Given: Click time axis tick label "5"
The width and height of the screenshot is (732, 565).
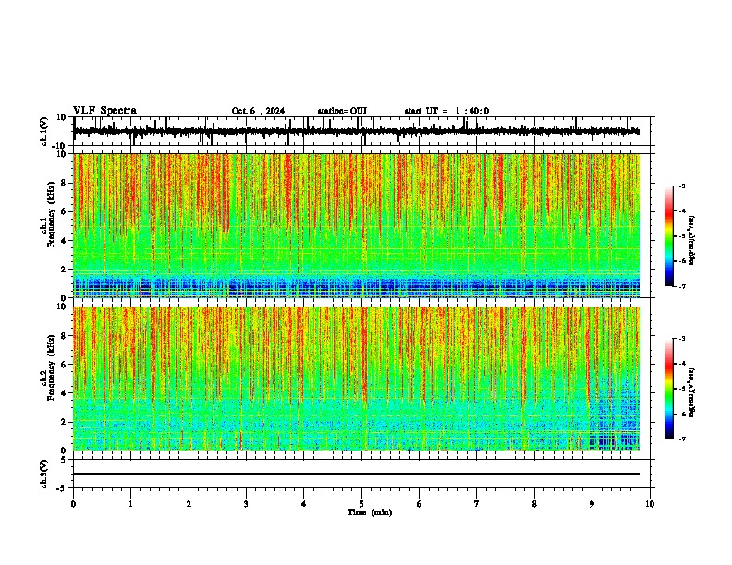Looking at the screenshot, I should point(361,504).
